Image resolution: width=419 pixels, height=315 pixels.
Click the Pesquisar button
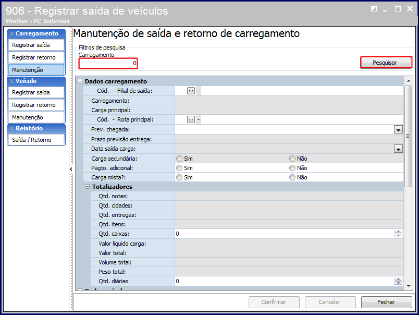pos(386,63)
